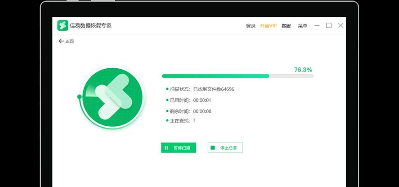Open the 菜单 menu
399x187 pixels.
(x=303, y=26)
